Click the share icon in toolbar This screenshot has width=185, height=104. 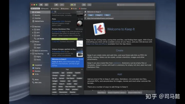84,5
